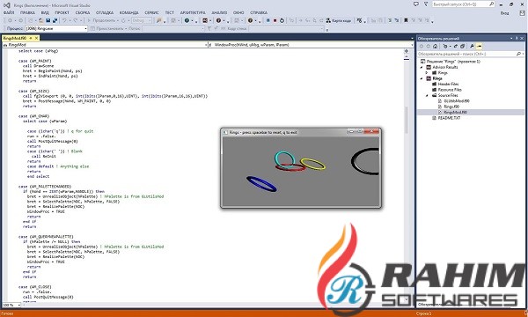528x317 pixels.
Task: Click the Visual Studio logo in title bar
Action: point(6,5)
